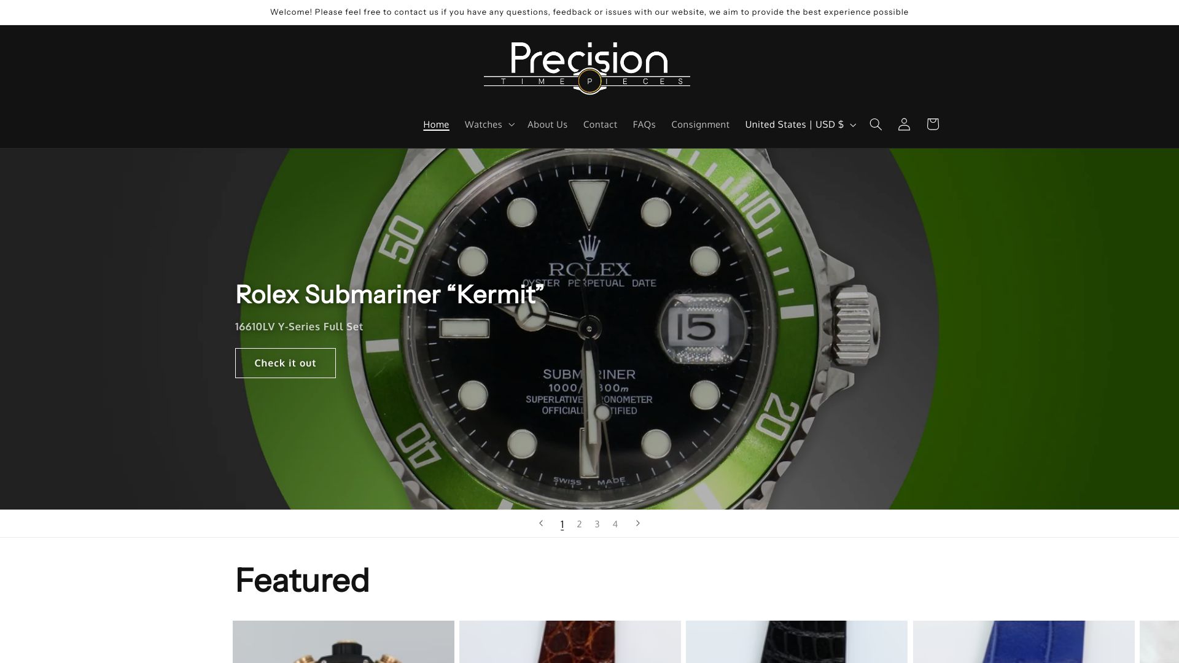Visit the Consignment page
This screenshot has height=663, width=1179.
pos(700,125)
